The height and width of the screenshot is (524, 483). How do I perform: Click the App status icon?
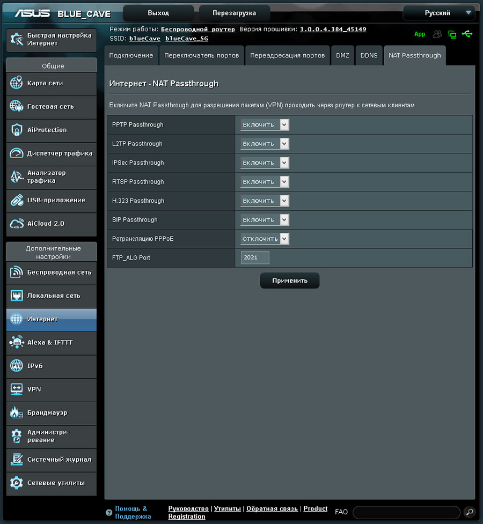coord(420,34)
